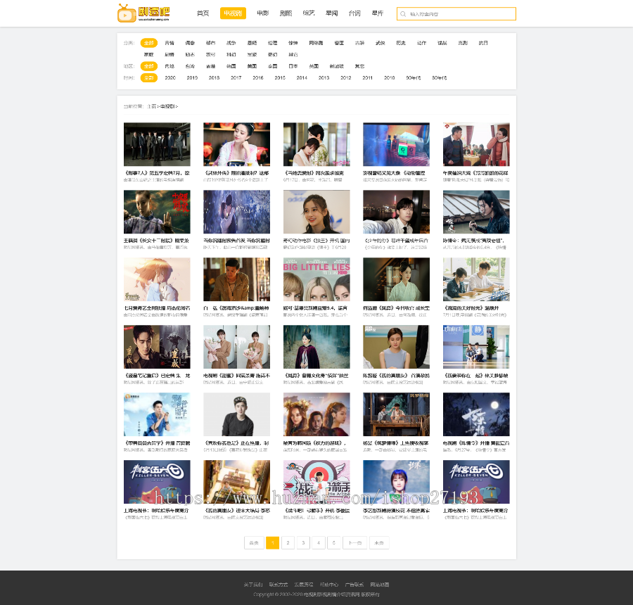Open the Big Little Lies HBO poster thumbnail
The height and width of the screenshot is (605, 633).
(x=316, y=279)
